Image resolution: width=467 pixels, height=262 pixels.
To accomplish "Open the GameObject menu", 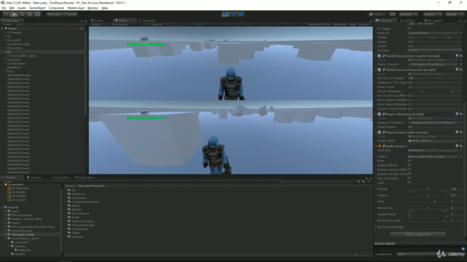I will [37, 8].
